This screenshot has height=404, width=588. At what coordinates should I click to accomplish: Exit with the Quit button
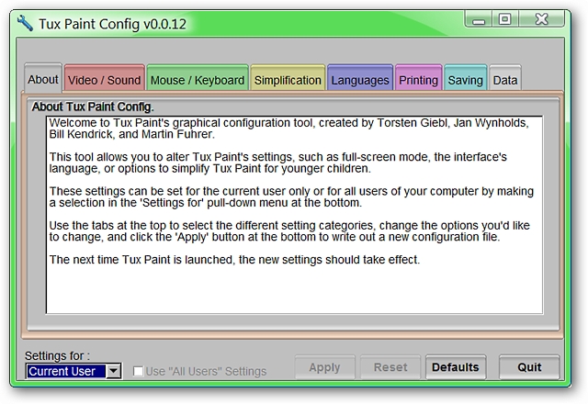tap(529, 367)
